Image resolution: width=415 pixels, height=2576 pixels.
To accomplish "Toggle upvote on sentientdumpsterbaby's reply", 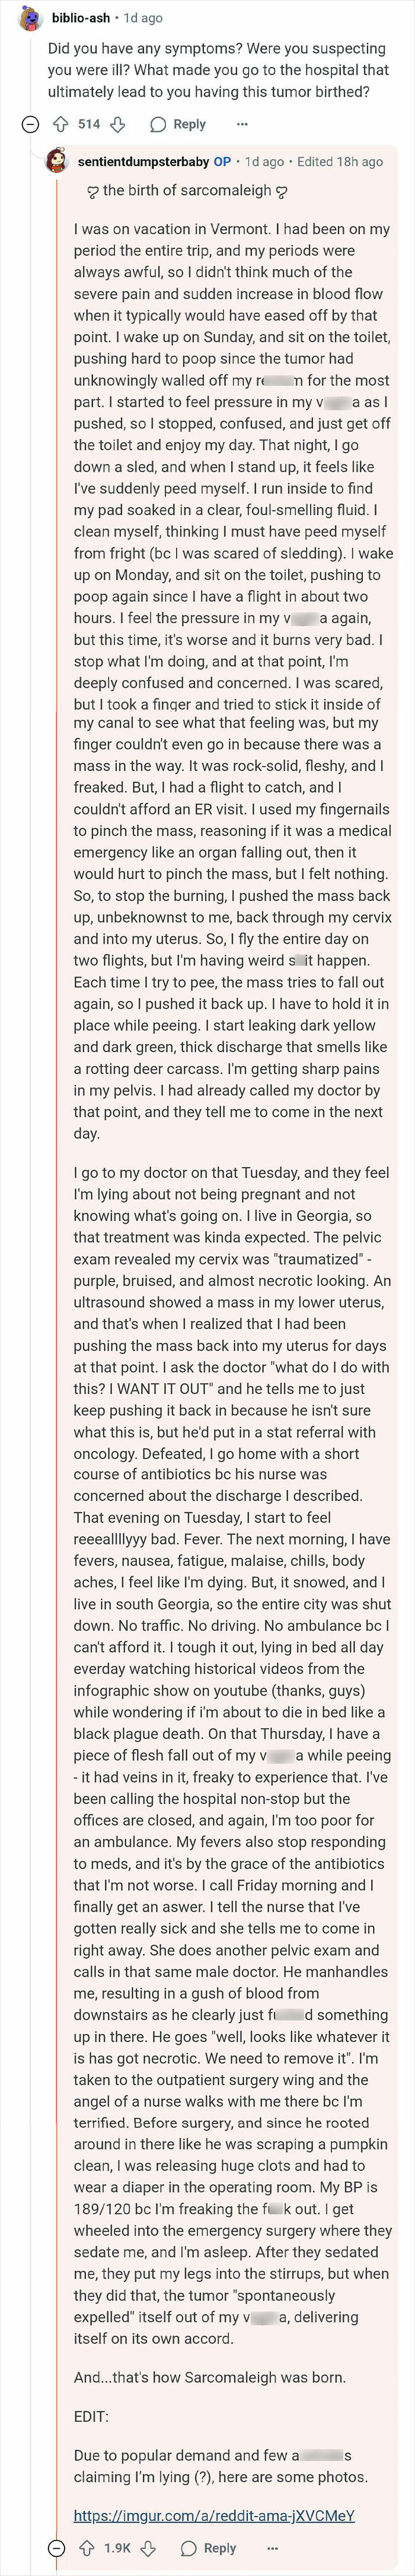I will point(86,2549).
